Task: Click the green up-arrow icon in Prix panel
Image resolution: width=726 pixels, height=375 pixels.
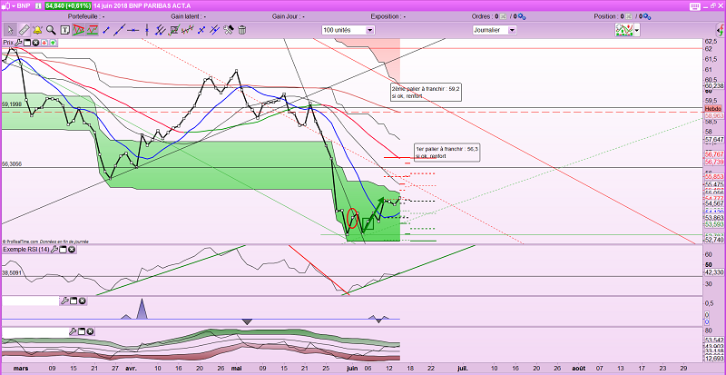Action: coord(53,43)
